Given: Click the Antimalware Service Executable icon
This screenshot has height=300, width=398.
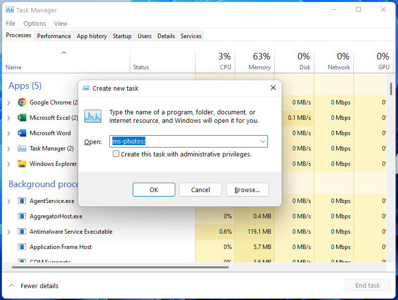Looking at the screenshot, I should pos(22,232).
